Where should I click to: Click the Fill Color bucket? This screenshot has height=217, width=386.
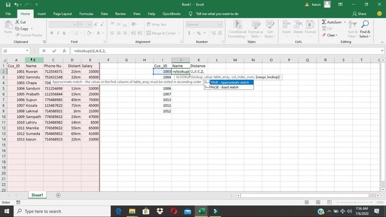click(89, 33)
